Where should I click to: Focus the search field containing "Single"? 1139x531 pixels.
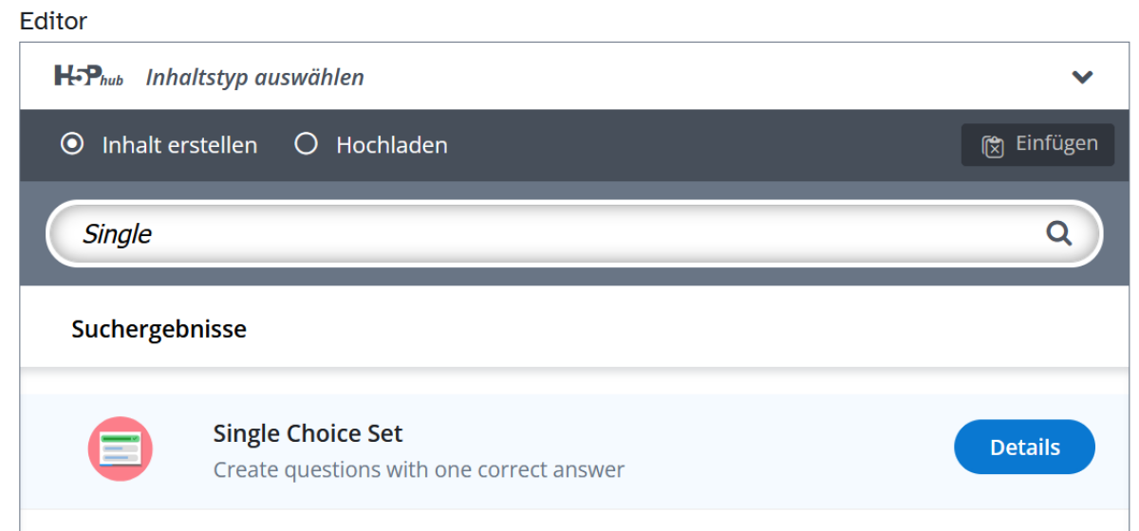(569, 233)
